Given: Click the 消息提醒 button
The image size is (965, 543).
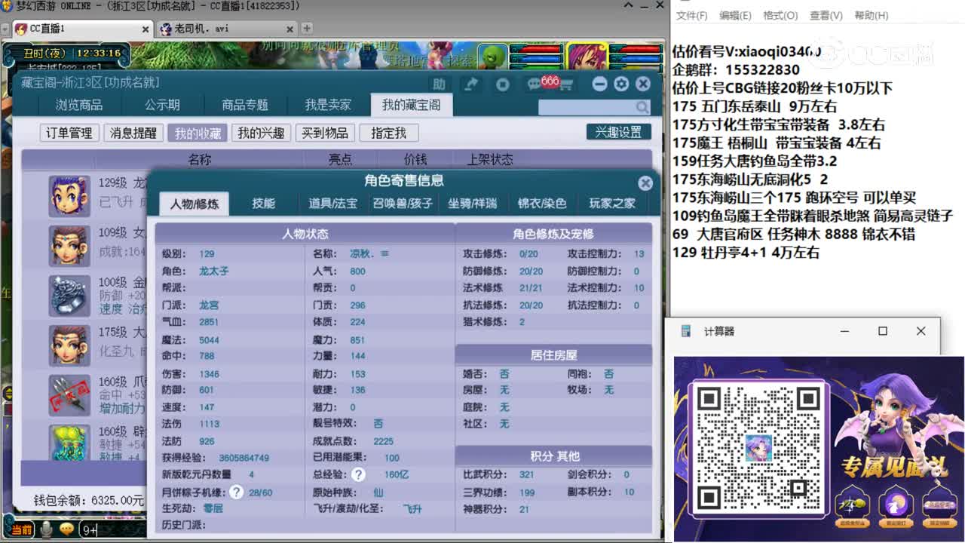Looking at the screenshot, I should (133, 133).
